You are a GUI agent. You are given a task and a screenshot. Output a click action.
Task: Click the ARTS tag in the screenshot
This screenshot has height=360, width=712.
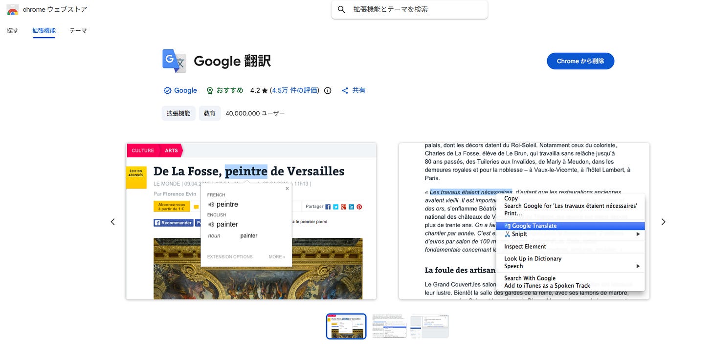[x=171, y=150]
